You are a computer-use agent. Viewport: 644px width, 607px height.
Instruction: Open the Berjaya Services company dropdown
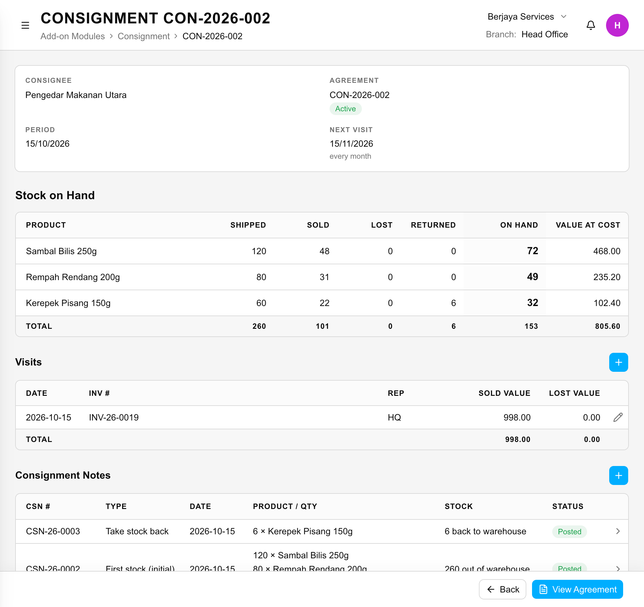[527, 16]
